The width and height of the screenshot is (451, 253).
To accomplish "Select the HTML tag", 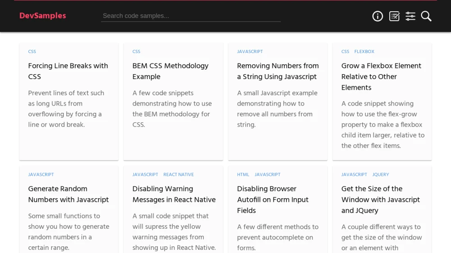I will click(x=243, y=174).
